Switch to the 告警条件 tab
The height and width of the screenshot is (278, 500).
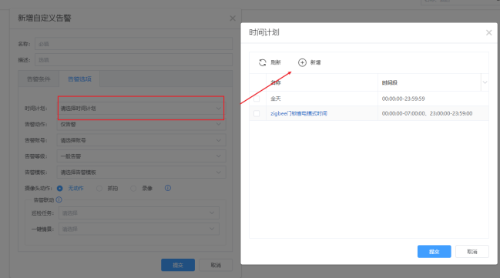[x=39, y=79]
